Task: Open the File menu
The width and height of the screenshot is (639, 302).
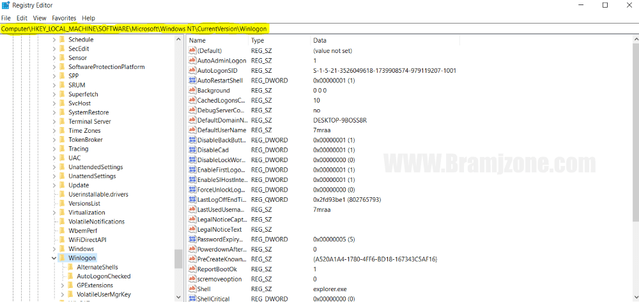Action: (6, 18)
